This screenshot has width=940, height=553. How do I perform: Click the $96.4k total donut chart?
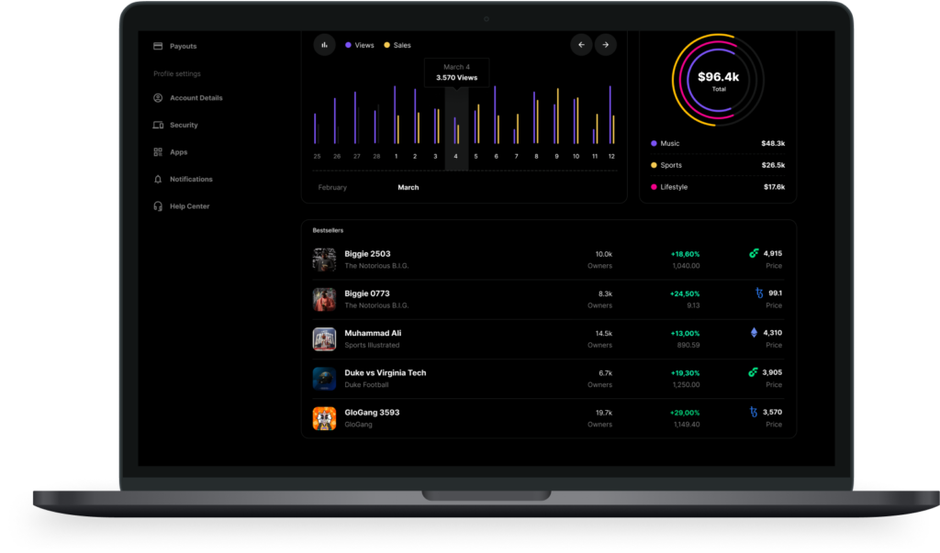[x=718, y=80]
